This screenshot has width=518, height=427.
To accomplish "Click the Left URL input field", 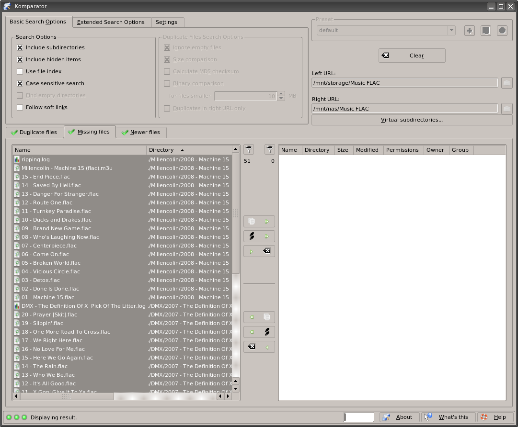I will pyautogui.click(x=405, y=82).
